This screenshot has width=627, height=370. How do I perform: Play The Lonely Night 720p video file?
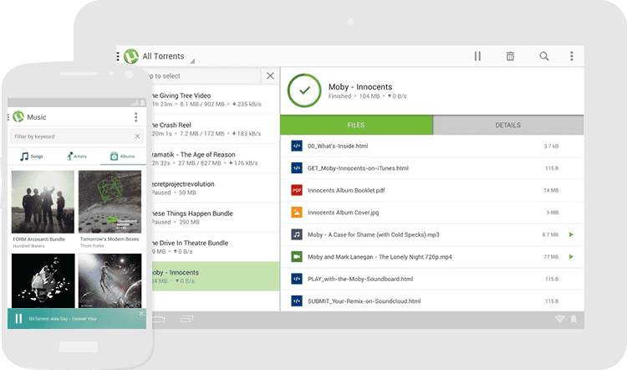coord(571,256)
